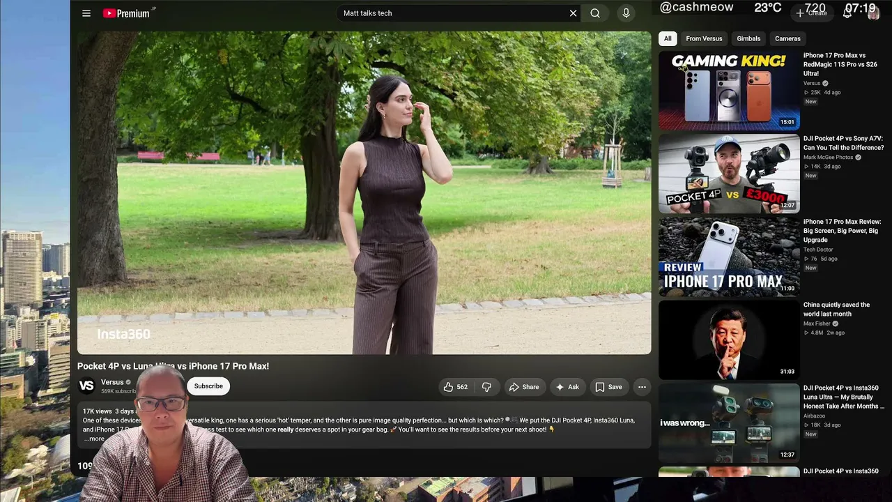Save the video to a playlist
The height and width of the screenshot is (502, 892).
coord(608,387)
